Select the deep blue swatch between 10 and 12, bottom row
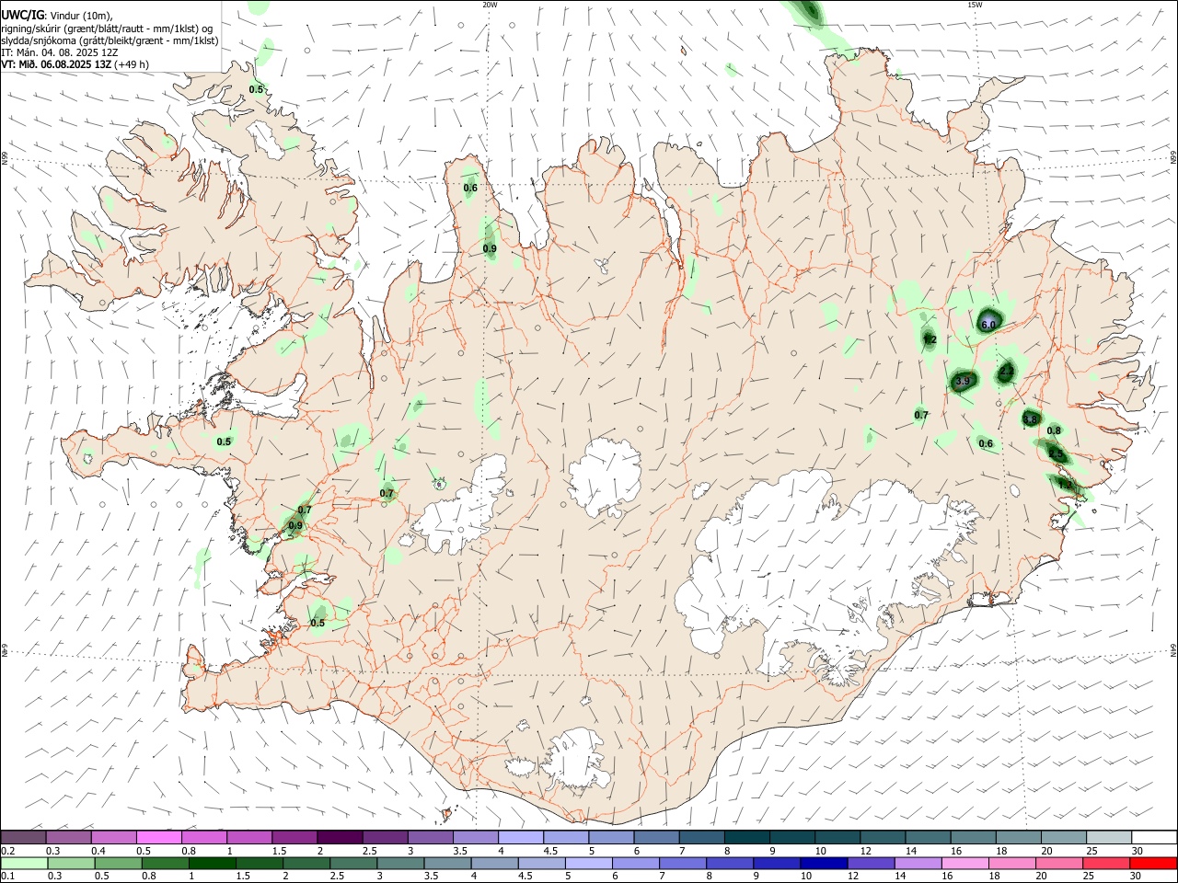 [825, 864]
